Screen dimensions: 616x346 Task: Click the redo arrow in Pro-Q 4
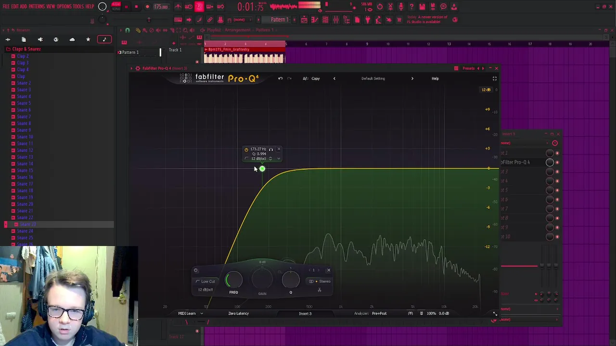[289, 78]
